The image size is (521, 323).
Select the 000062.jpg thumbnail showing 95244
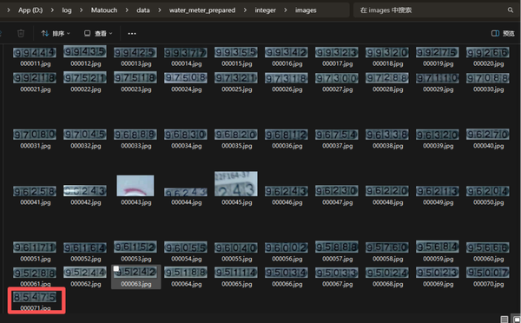[85, 273]
